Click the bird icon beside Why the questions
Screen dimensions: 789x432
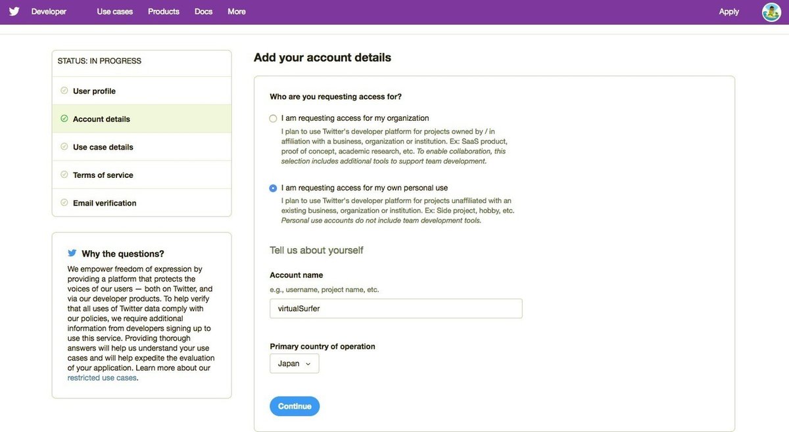click(x=72, y=253)
